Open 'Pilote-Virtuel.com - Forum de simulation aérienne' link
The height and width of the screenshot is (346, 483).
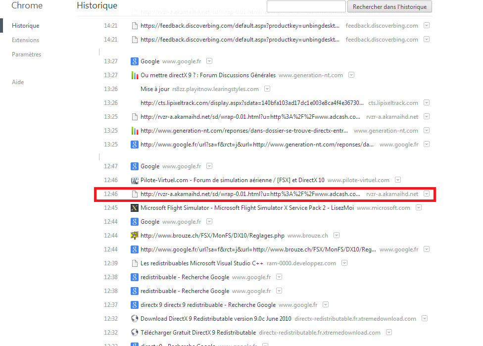coord(232,180)
